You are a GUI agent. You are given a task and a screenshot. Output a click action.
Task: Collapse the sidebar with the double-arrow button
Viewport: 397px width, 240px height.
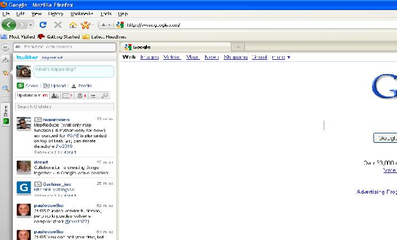point(5,47)
